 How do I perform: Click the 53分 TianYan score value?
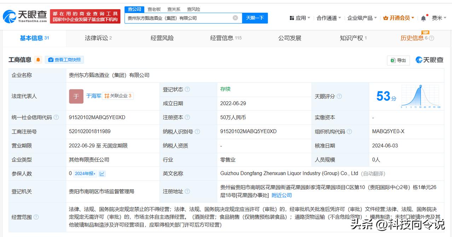tap(386, 96)
